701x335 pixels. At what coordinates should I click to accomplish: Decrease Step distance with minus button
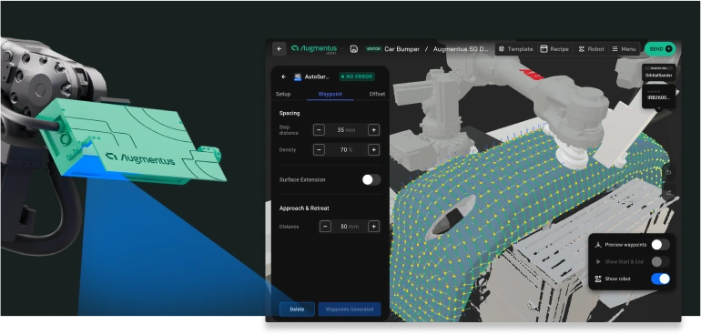(319, 130)
